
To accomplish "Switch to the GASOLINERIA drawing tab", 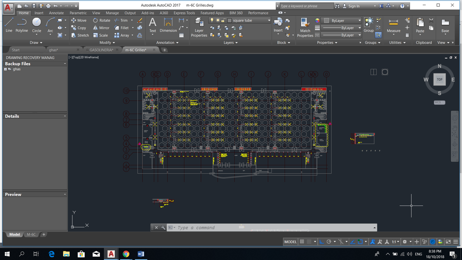I will [101, 50].
